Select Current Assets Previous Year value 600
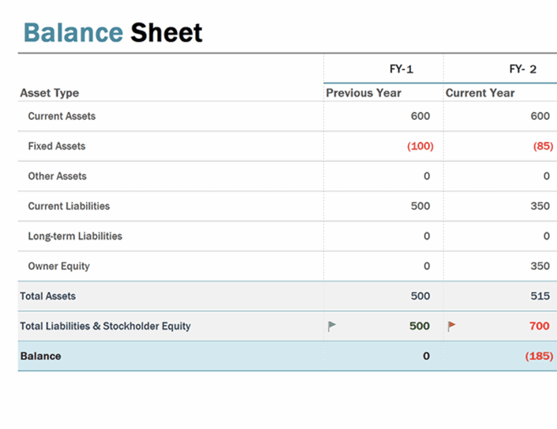Viewport: 557px width, 429px height. 420,116
